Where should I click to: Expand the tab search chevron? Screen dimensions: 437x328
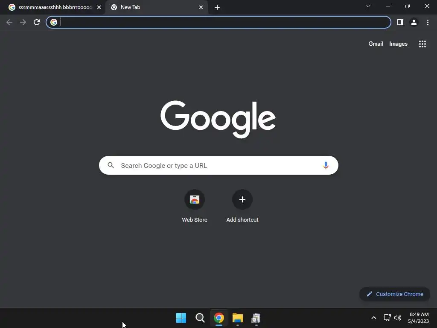click(368, 6)
